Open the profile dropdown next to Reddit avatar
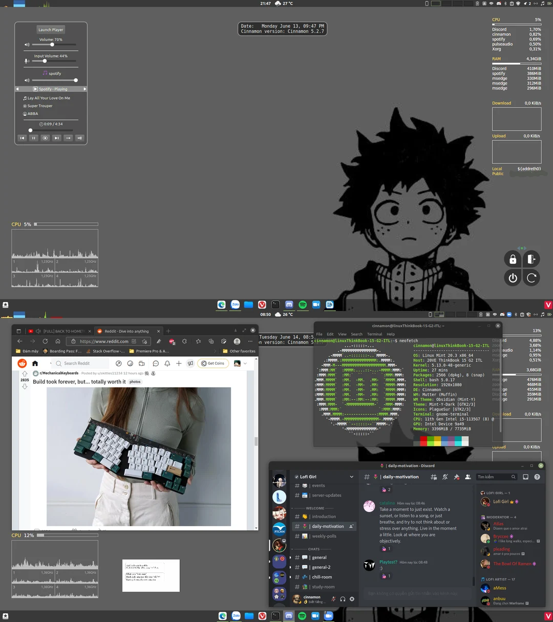Image resolution: width=553 pixels, height=622 pixels. [244, 363]
